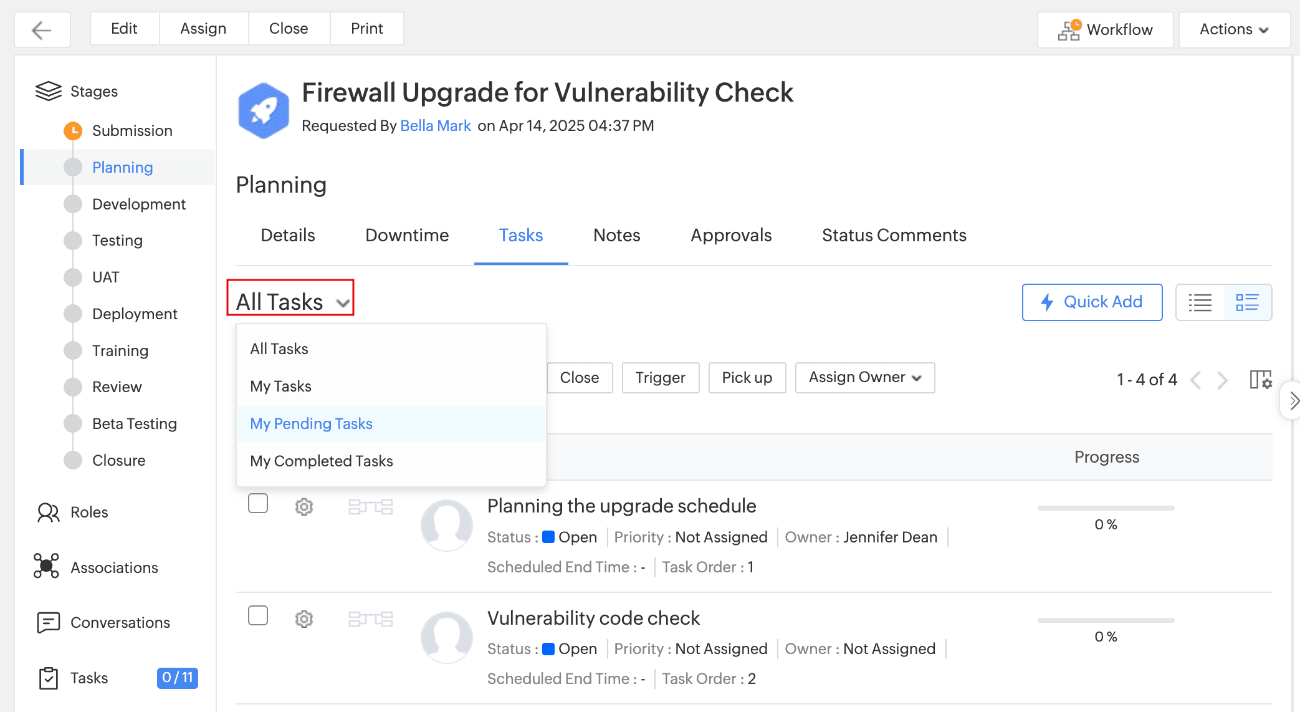The height and width of the screenshot is (712, 1300).
Task: Switch to the plain list view icon
Action: (x=1200, y=302)
